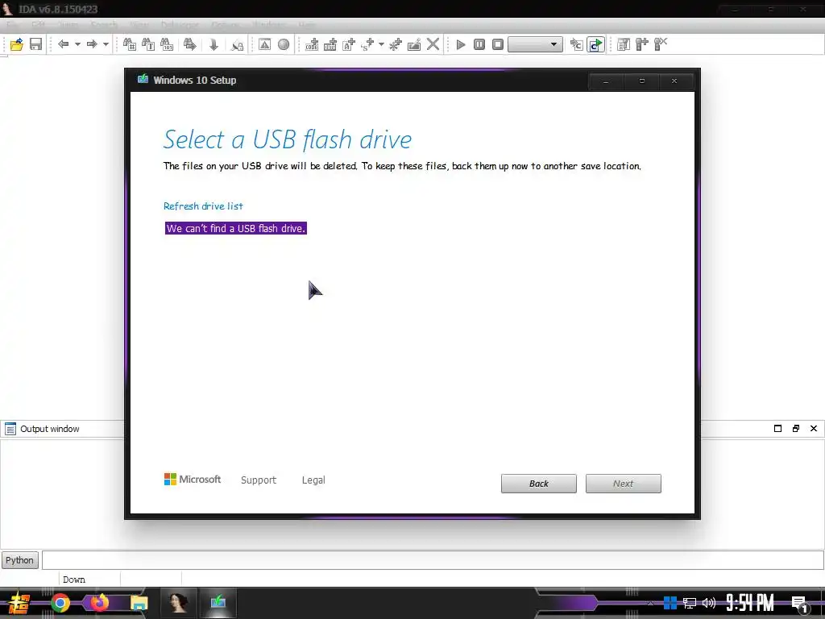Click the gray circle icon in IDA toolbar
Image resolution: width=825 pixels, height=619 pixels.
coord(284,44)
